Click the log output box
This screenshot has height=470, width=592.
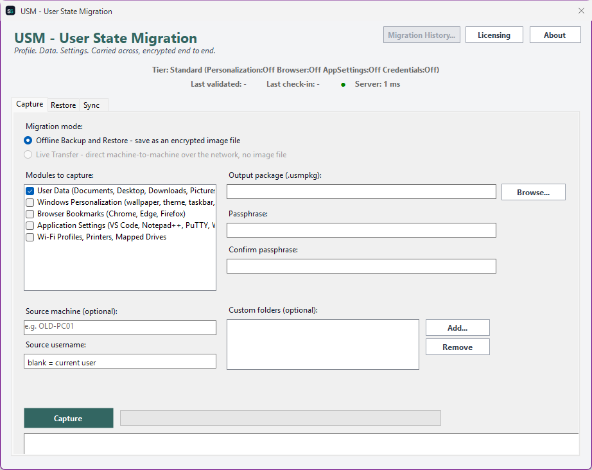point(301,444)
